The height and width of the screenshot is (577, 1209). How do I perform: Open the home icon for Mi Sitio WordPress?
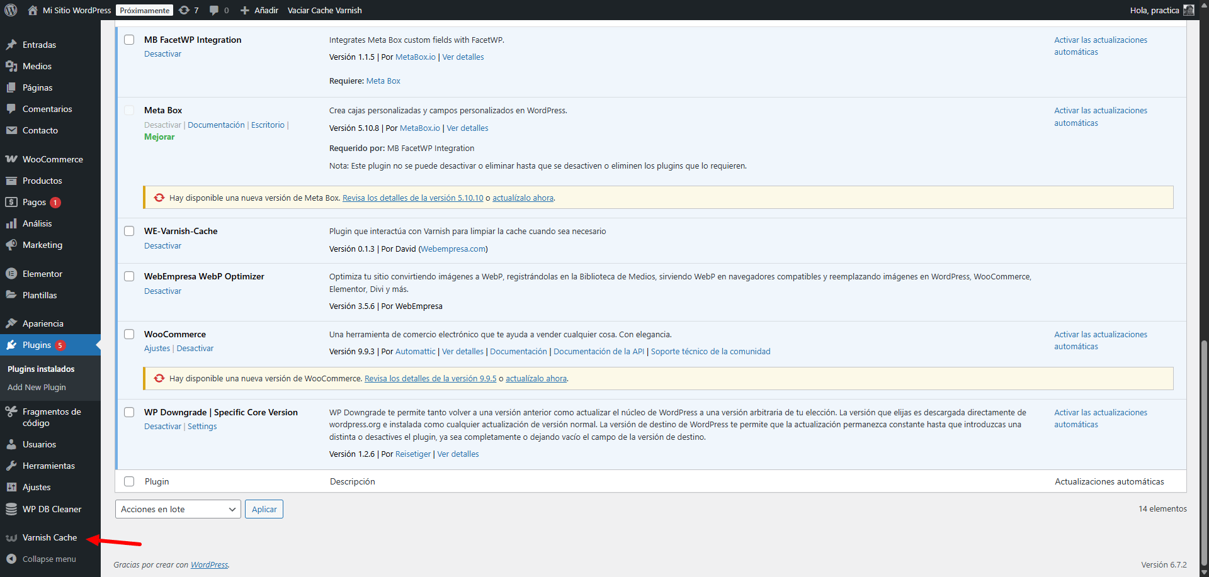(33, 10)
